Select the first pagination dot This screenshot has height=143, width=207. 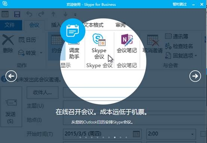(x=80, y=137)
